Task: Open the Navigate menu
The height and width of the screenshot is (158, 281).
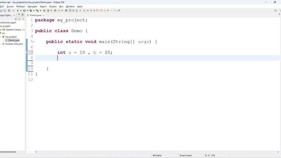Action: (x=32, y=7)
